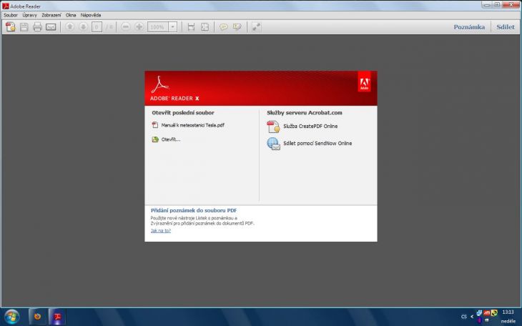
Task: Click the Přidání poznámek do souboru PDF heading
Action: coord(194,210)
